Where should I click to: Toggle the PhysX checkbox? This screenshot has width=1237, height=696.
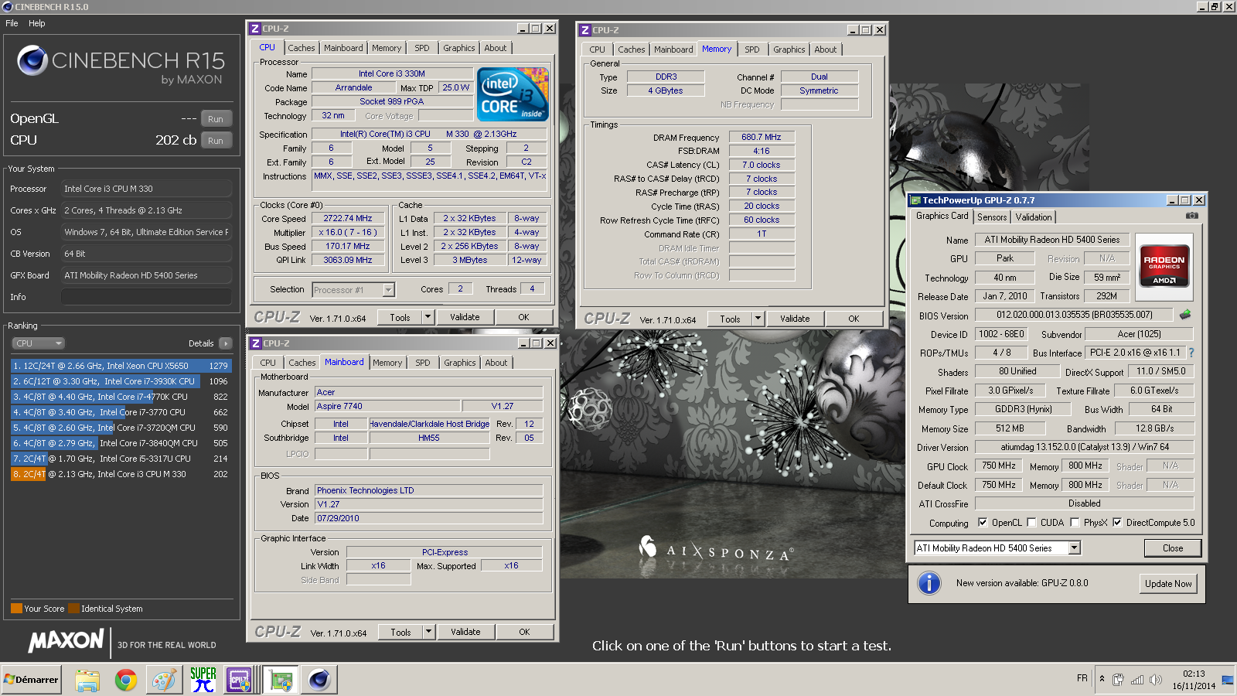1075,522
